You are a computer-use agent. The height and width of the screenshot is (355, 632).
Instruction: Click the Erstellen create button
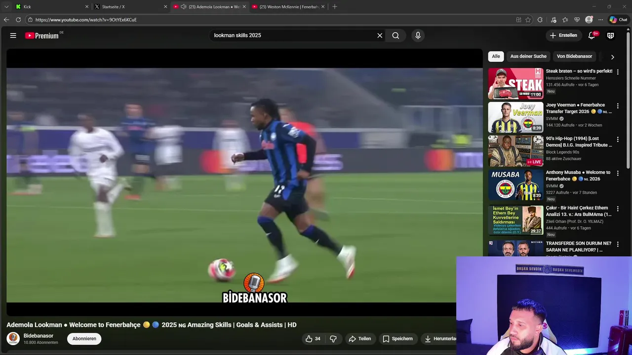coord(563,35)
